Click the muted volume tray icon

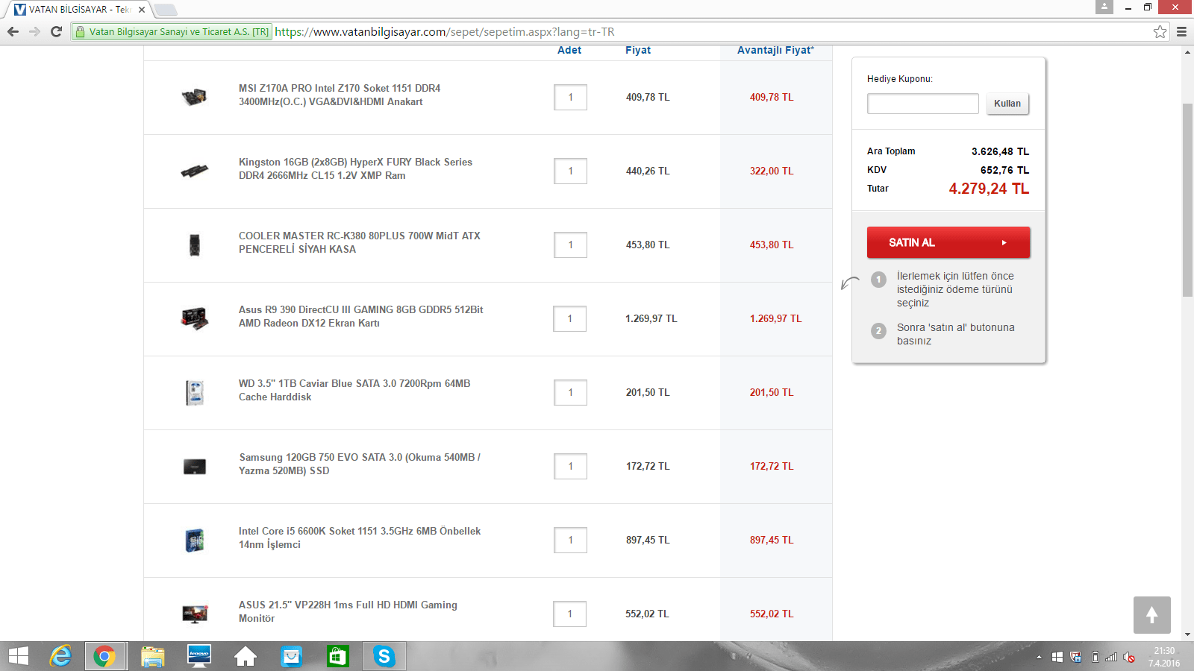pyautogui.click(x=1129, y=657)
